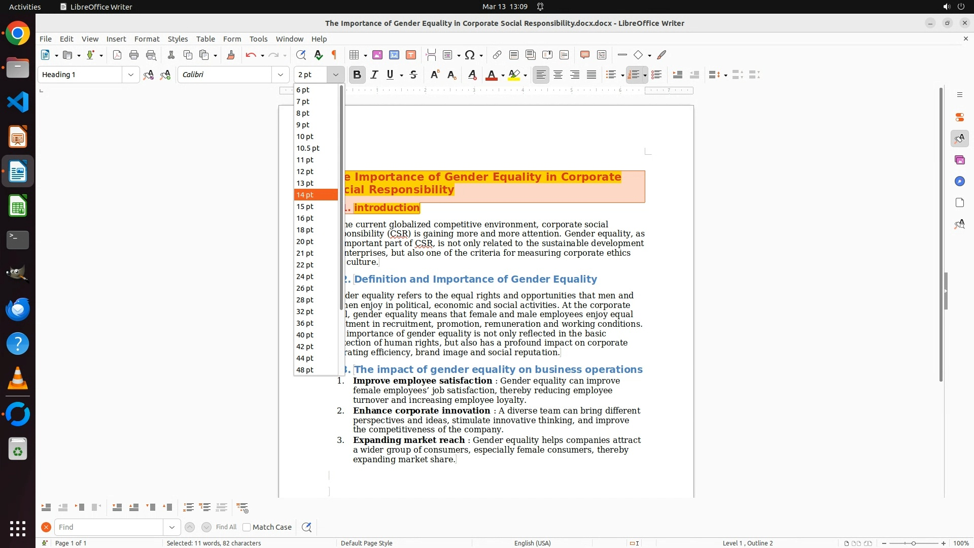Image resolution: width=974 pixels, height=548 pixels.
Task: Click the Insert Hyperlink icon
Action: tap(497, 55)
